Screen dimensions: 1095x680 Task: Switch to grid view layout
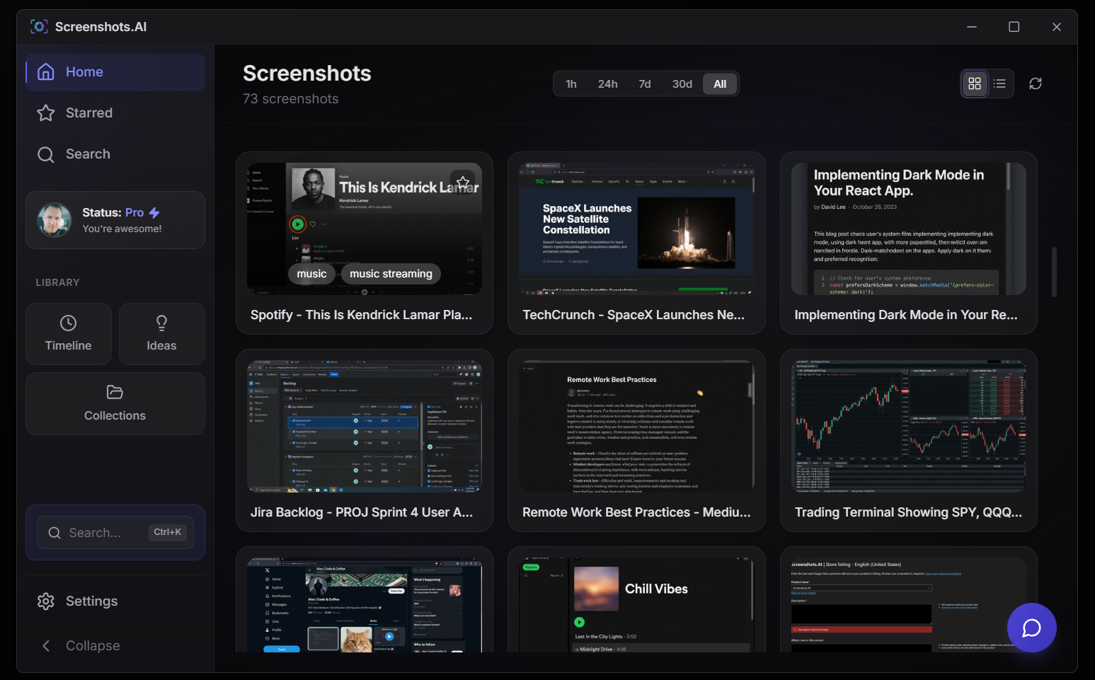(975, 83)
